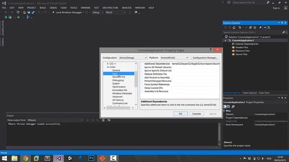Click the Alphabetical sort icon in Properties panel
Image resolution: width=289 pixels, height=162 pixels.
(x=229, y=107)
